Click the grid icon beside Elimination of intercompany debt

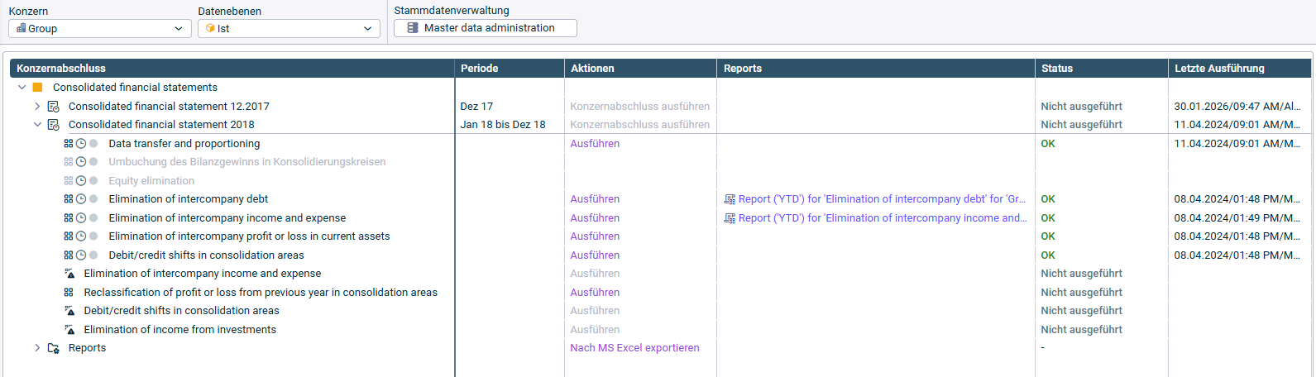(x=69, y=199)
